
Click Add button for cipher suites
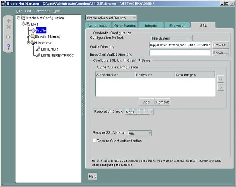click(x=146, y=102)
